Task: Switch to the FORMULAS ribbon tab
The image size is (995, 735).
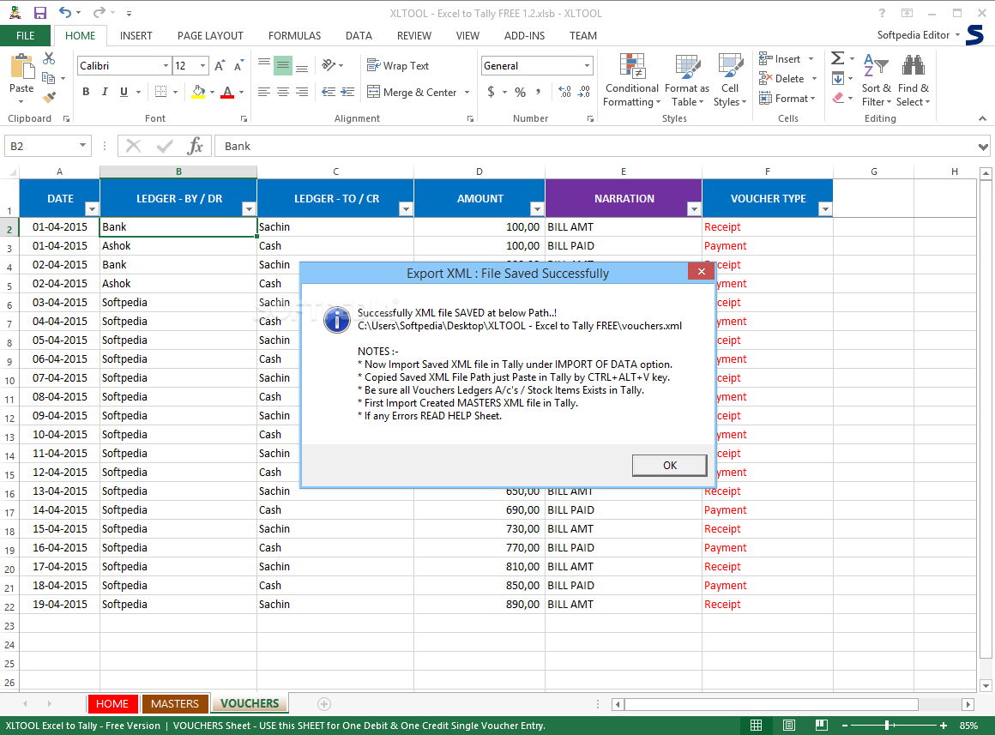Action: 294,35
